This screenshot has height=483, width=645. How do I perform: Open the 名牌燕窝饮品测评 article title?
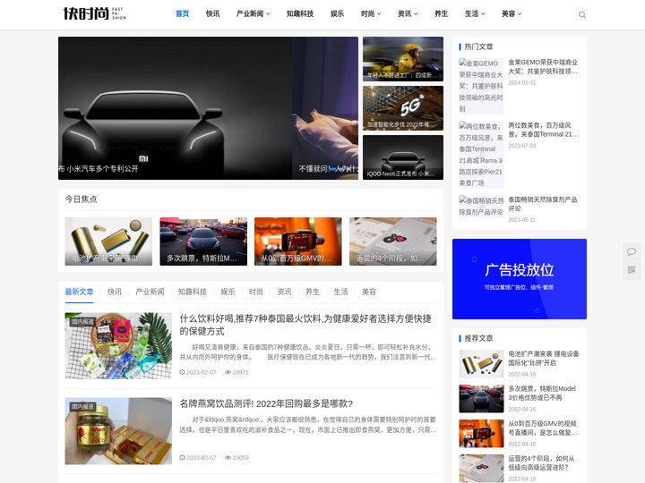[x=266, y=403]
